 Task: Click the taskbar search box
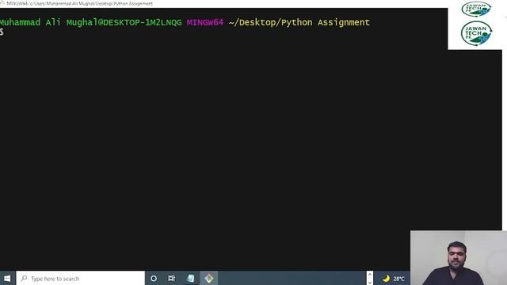[x=81, y=278]
